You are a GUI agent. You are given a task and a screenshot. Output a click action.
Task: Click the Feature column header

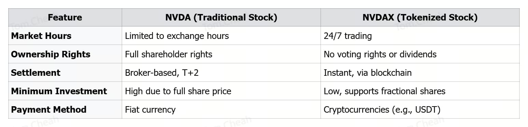tap(65, 17)
